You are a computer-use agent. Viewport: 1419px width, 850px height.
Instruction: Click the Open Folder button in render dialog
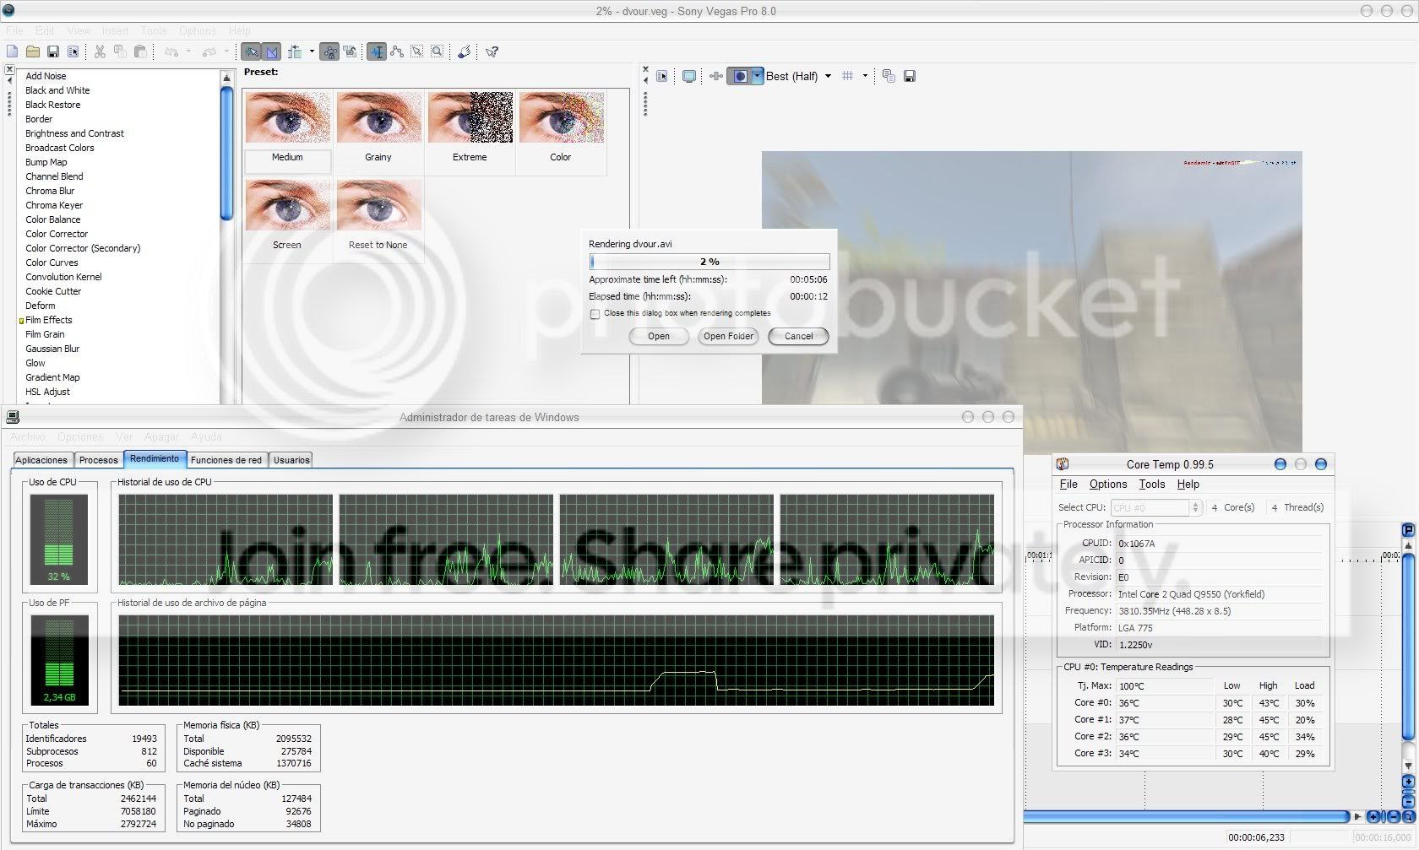727,336
